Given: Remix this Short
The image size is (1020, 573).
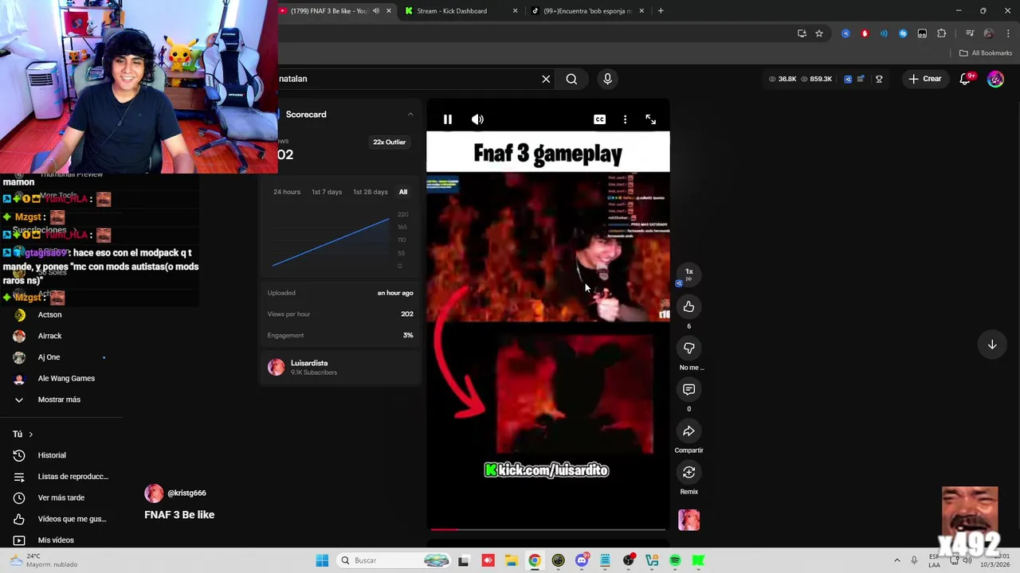Looking at the screenshot, I should [688, 472].
